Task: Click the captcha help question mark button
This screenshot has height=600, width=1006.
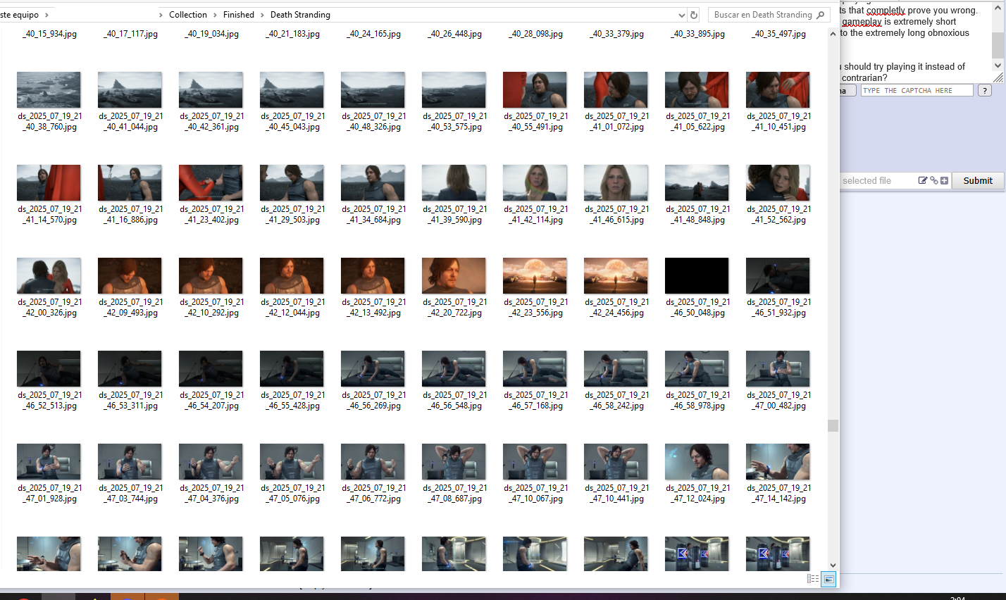Action: point(985,90)
